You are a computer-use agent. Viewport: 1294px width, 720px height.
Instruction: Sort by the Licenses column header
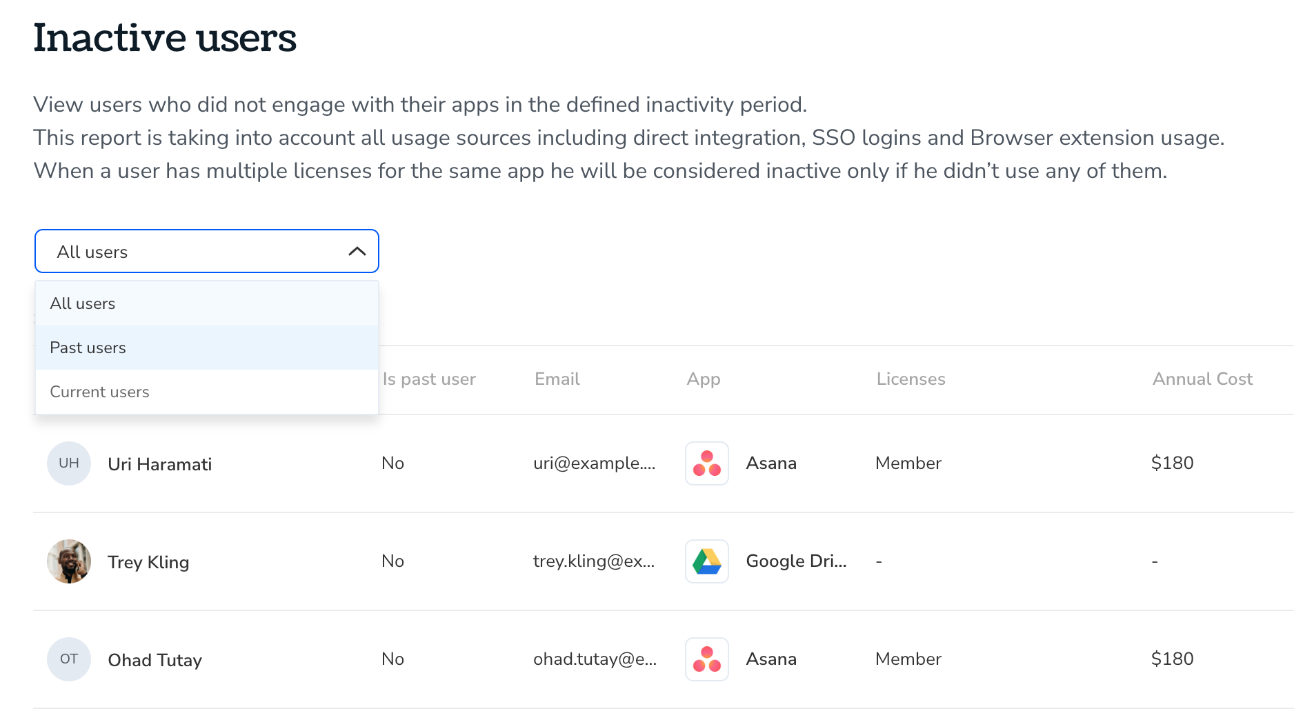coord(910,379)
